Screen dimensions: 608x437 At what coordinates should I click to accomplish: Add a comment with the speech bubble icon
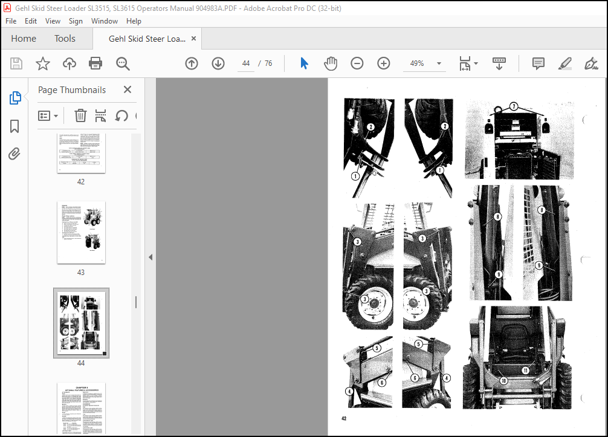[x=538, y=63]
